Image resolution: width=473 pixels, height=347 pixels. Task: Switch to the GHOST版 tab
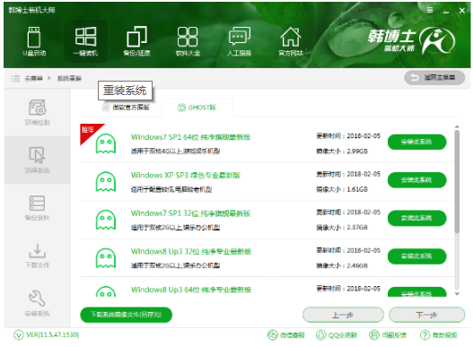[197, 108]
